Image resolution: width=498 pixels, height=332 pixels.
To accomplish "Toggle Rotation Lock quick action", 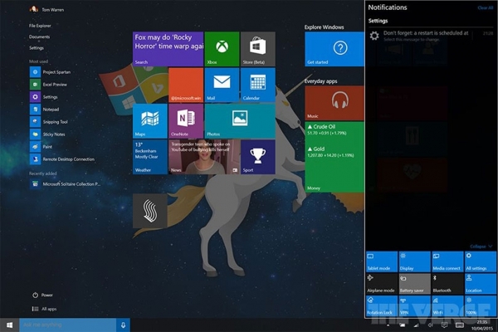I will coord(382,306).
